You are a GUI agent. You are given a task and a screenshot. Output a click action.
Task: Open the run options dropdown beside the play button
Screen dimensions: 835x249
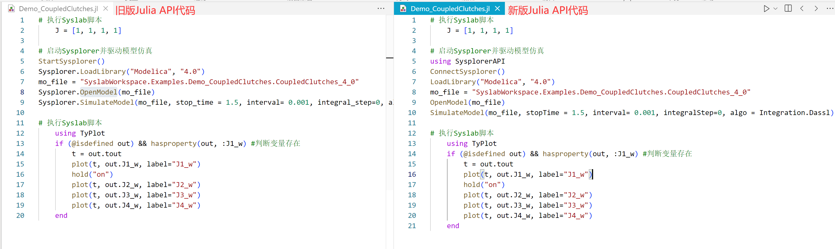[775, 9]
